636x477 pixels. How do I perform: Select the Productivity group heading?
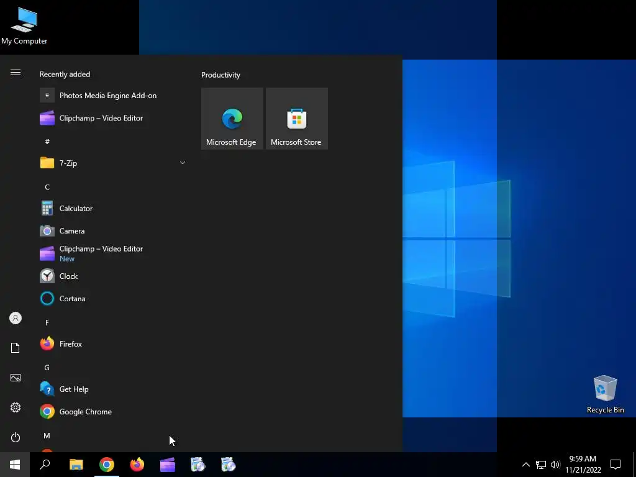point(220,75)
